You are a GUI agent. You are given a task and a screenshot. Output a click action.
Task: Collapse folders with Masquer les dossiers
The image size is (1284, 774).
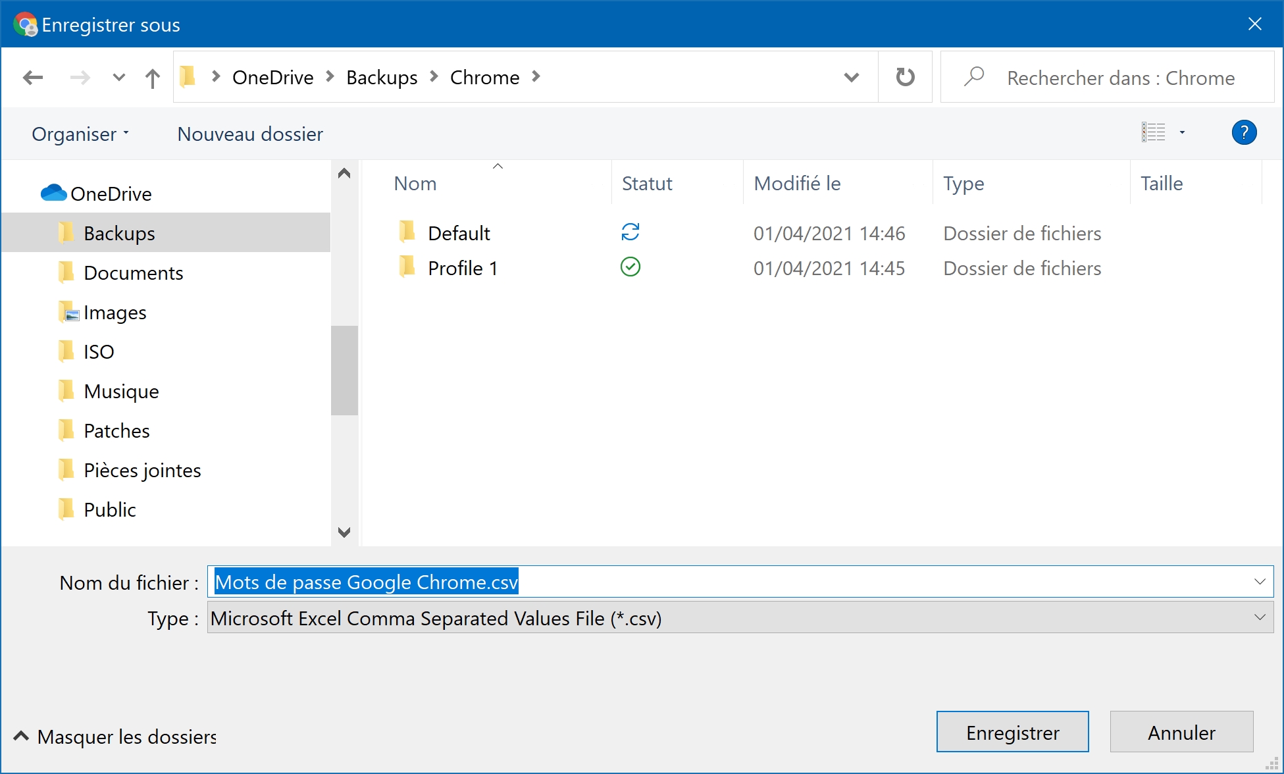[115, 736]
